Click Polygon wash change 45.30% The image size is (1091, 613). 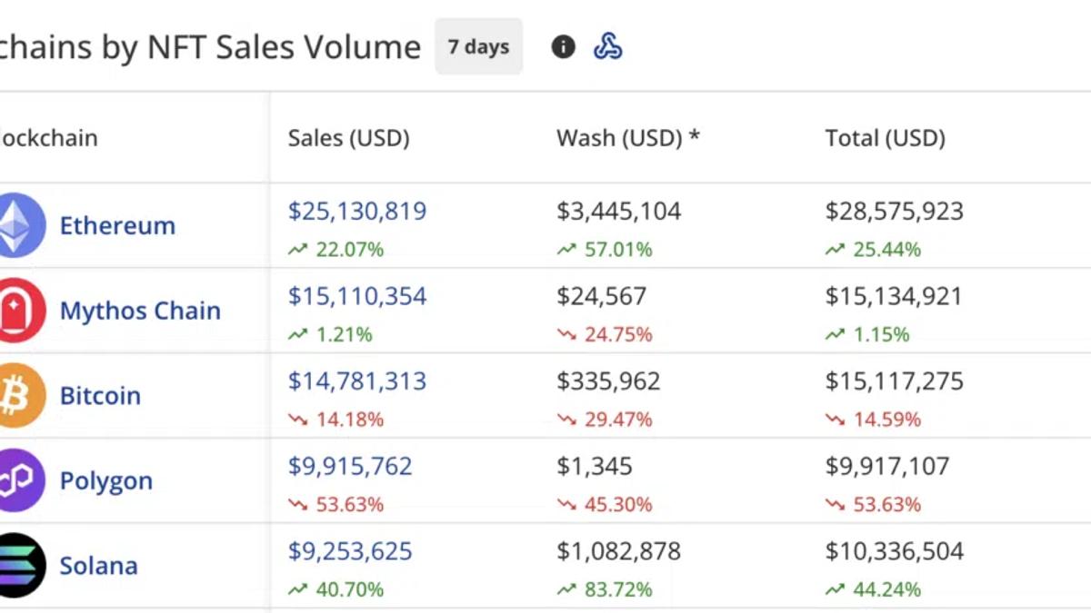[605, 504]
